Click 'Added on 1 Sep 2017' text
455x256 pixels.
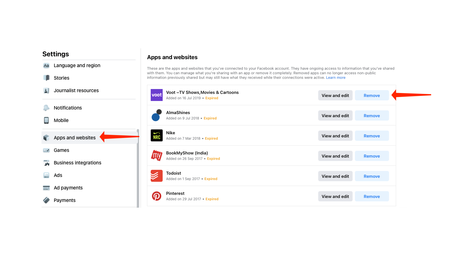(x=183, y=179)
